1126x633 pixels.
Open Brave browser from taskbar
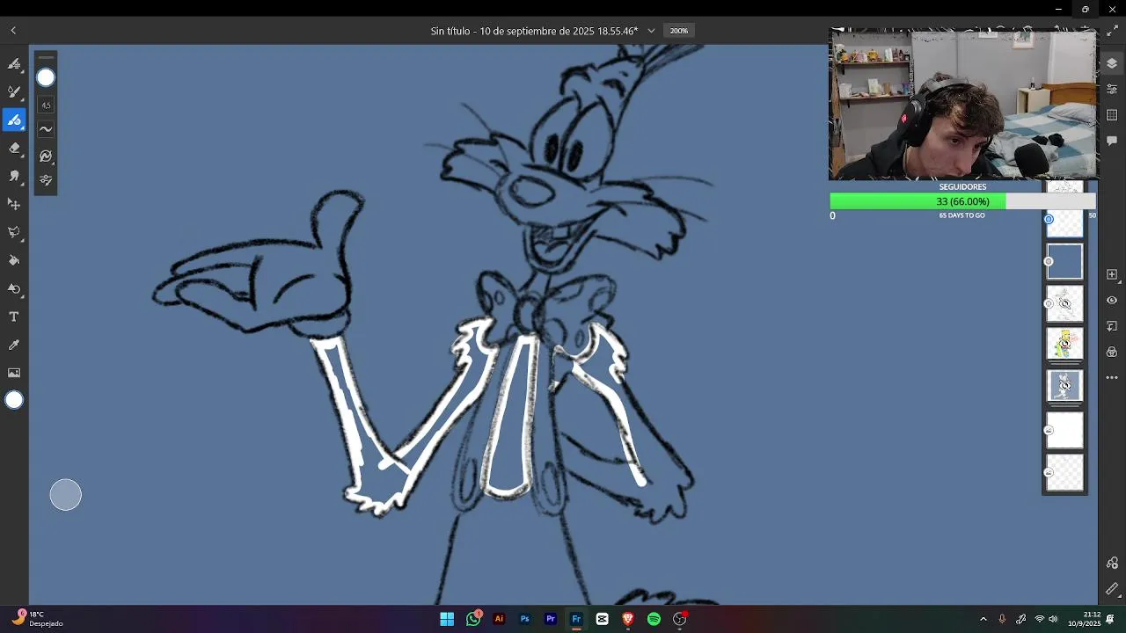[x=628, y=619]
